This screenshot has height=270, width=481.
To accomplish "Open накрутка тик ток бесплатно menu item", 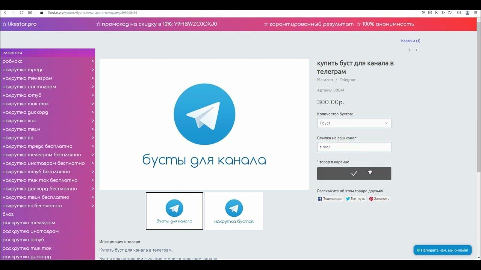I will 47,180.
